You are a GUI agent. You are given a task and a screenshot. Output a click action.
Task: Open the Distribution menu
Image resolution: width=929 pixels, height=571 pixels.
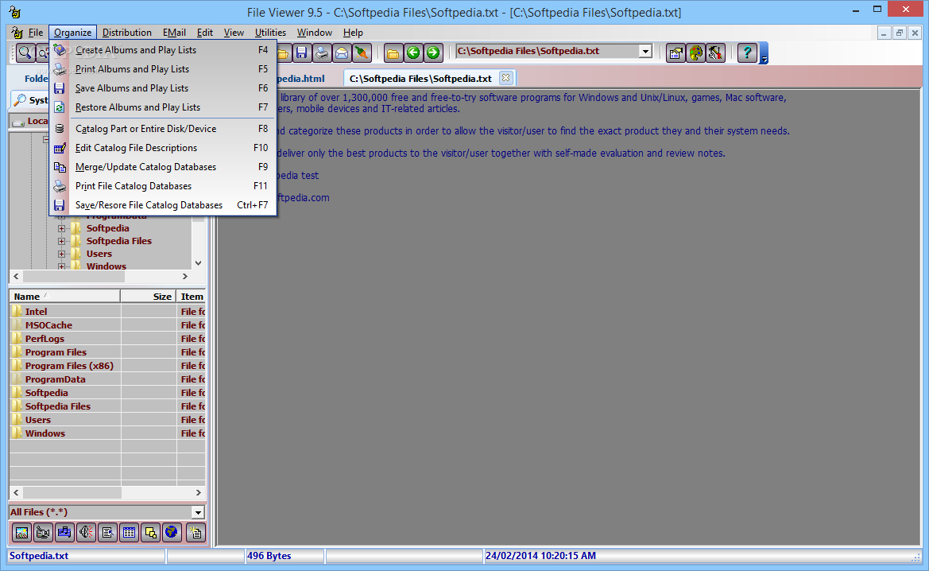(127, 33)
